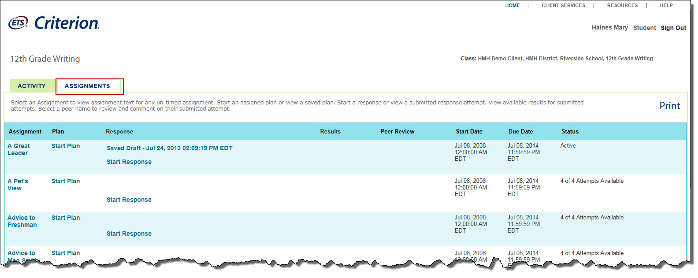Click '4 of 4 Attempts Available' for A Pet's View

[592, 181]
